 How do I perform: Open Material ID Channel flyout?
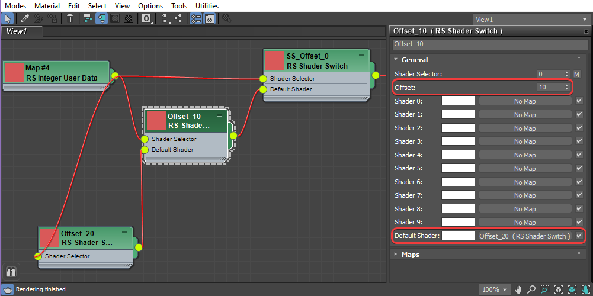pos(147,18)
